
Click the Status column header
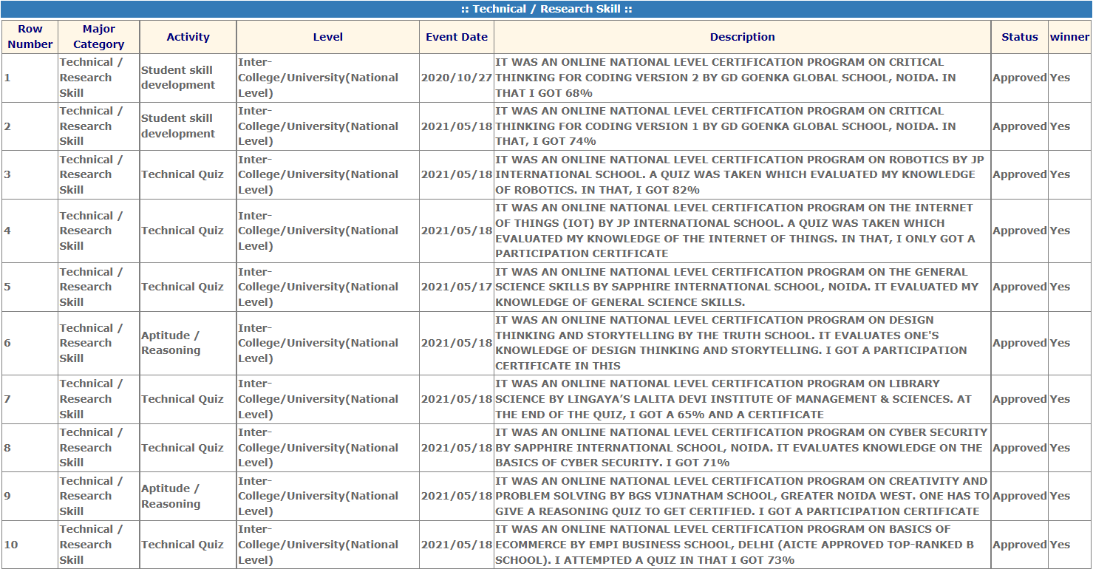pyautogui.click(x=1019, y=37)
